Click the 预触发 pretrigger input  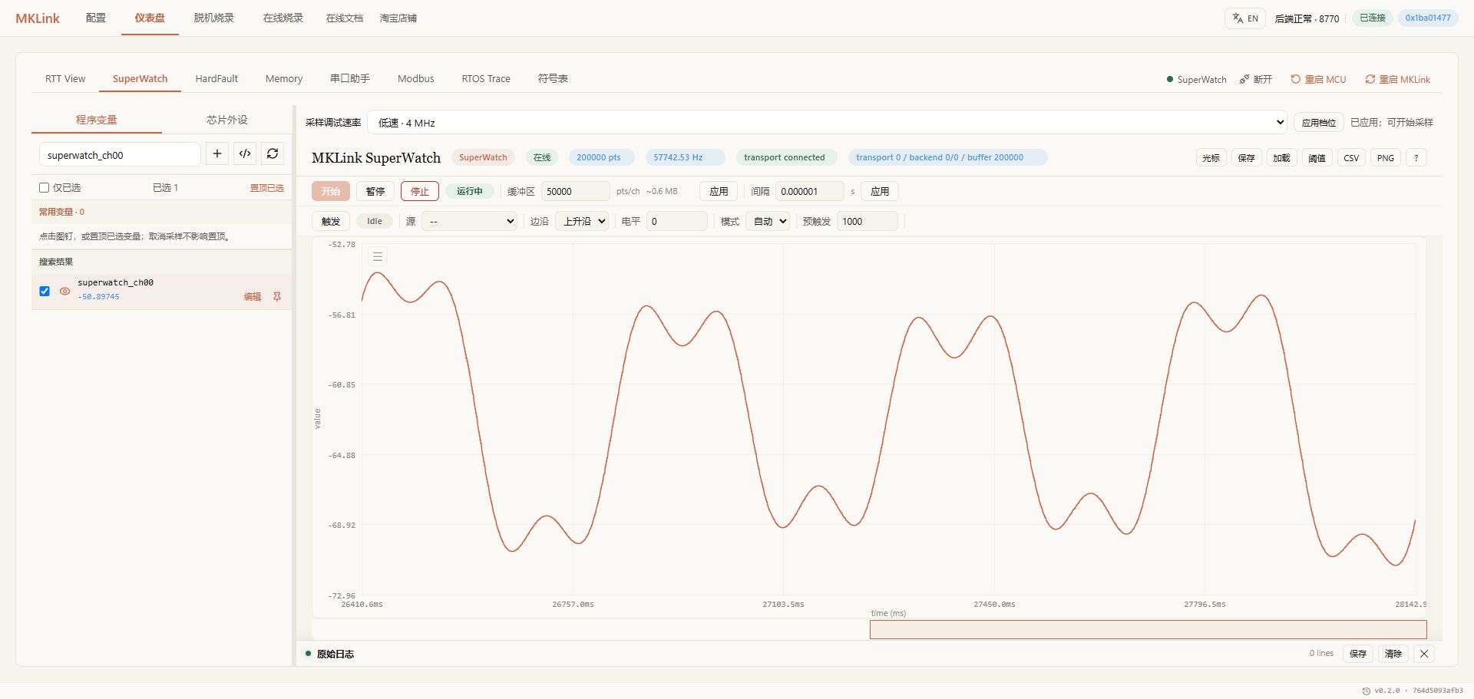(867, 221)
